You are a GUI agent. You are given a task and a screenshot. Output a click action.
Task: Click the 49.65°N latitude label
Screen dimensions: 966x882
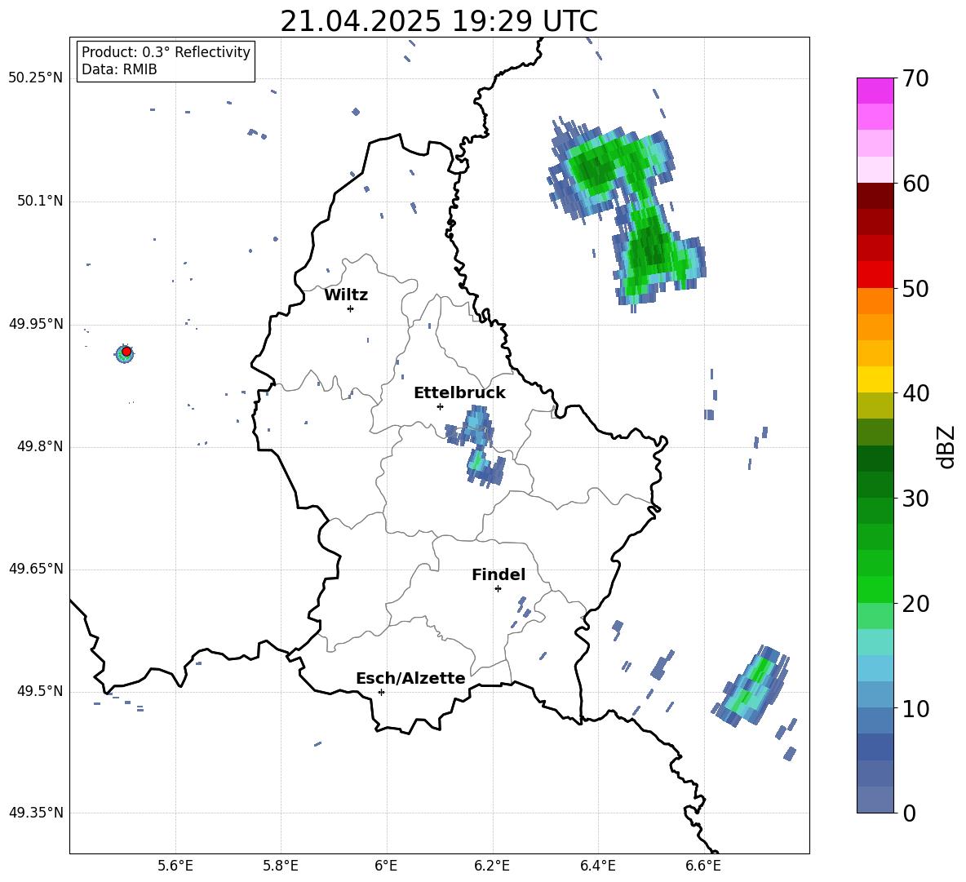click(36, 569)
